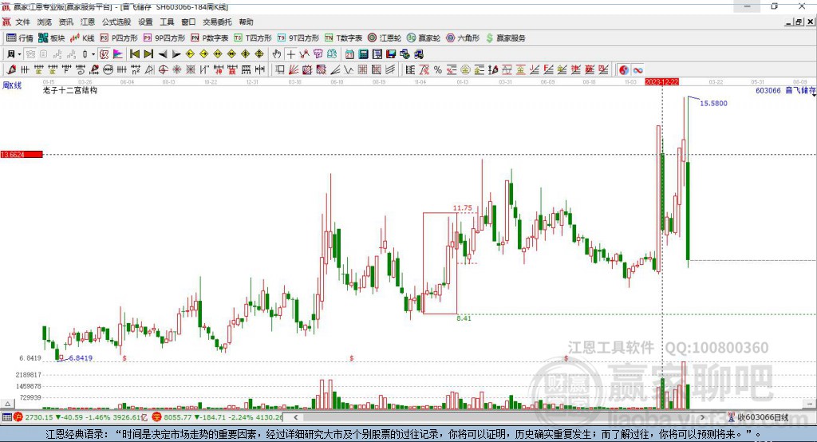Open the P四方形 tool
Viewport: 817px width, 442px height.
coord(119,38)
